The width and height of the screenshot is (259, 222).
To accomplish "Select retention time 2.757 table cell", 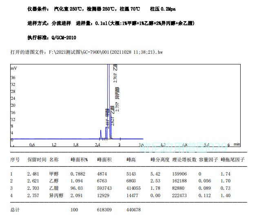I will pos(33,196).
